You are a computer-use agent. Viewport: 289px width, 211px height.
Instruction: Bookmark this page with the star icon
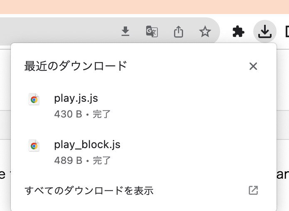pyautogui.click(x=205, y=31)
